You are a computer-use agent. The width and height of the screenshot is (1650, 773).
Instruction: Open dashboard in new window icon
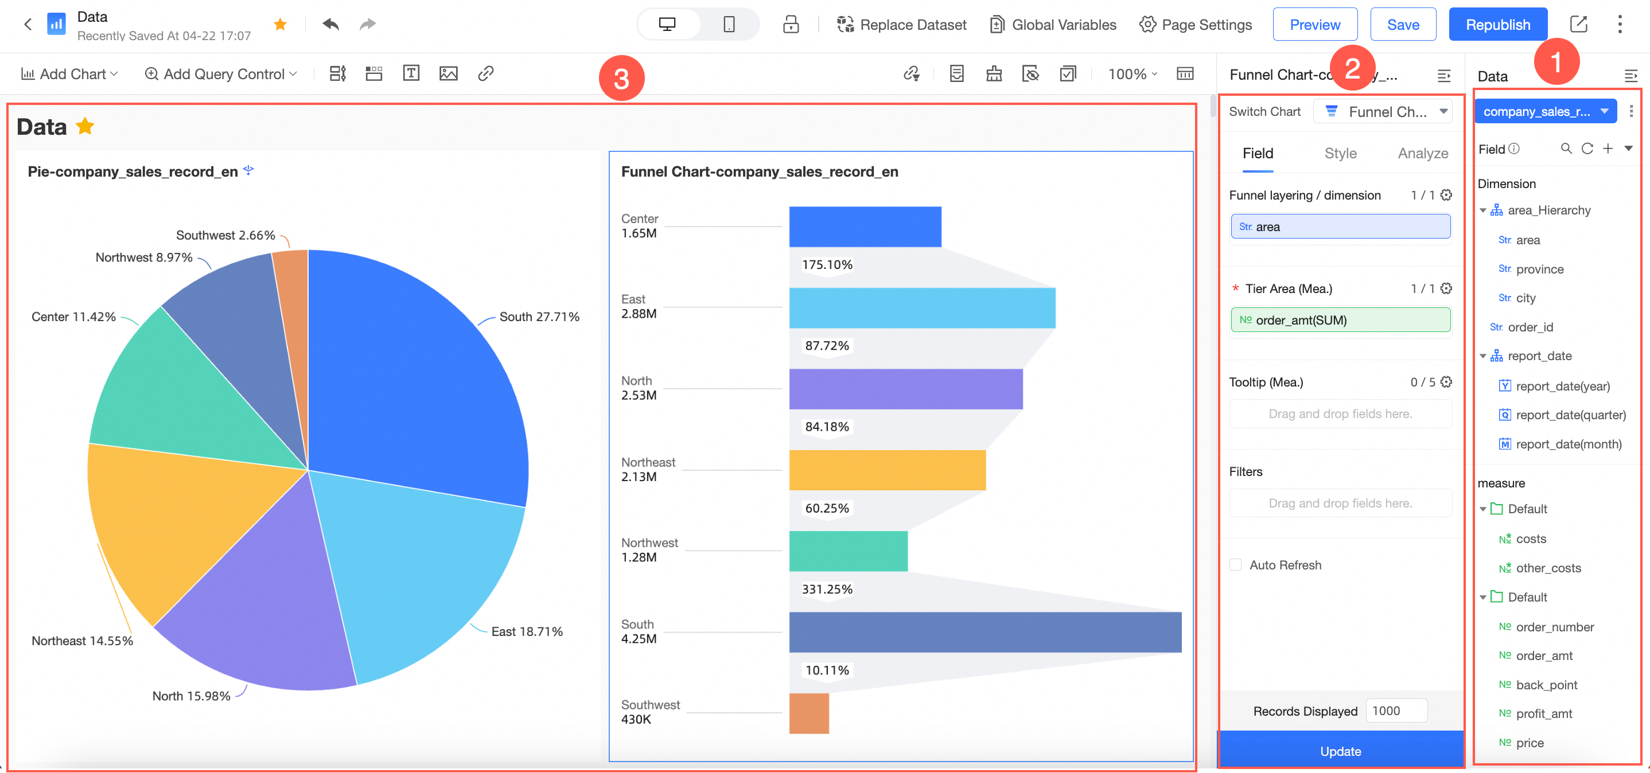(x=1578, y=24)
